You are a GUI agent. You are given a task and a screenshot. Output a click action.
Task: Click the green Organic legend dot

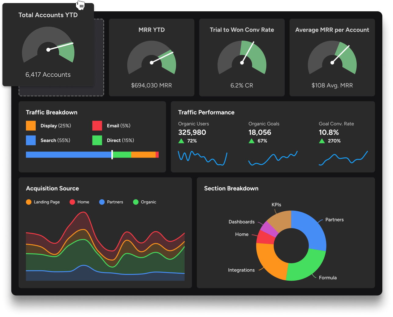(x=136, y=202)
